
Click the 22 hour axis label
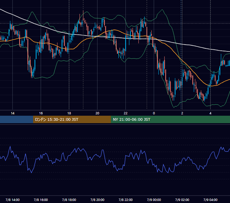pyautogui.click(x=125, y=113)
